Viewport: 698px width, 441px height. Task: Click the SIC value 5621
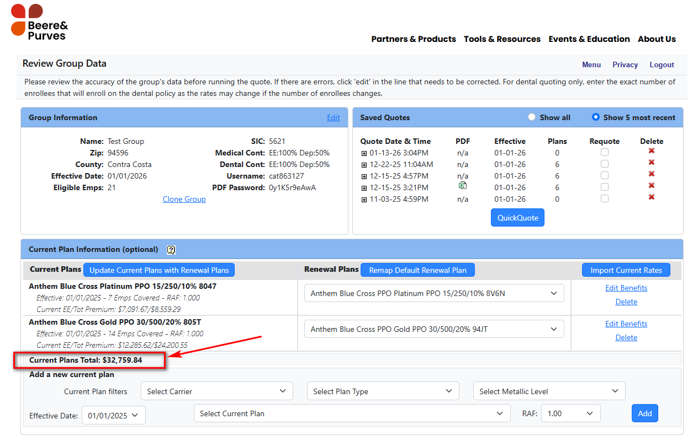[277, 141]
